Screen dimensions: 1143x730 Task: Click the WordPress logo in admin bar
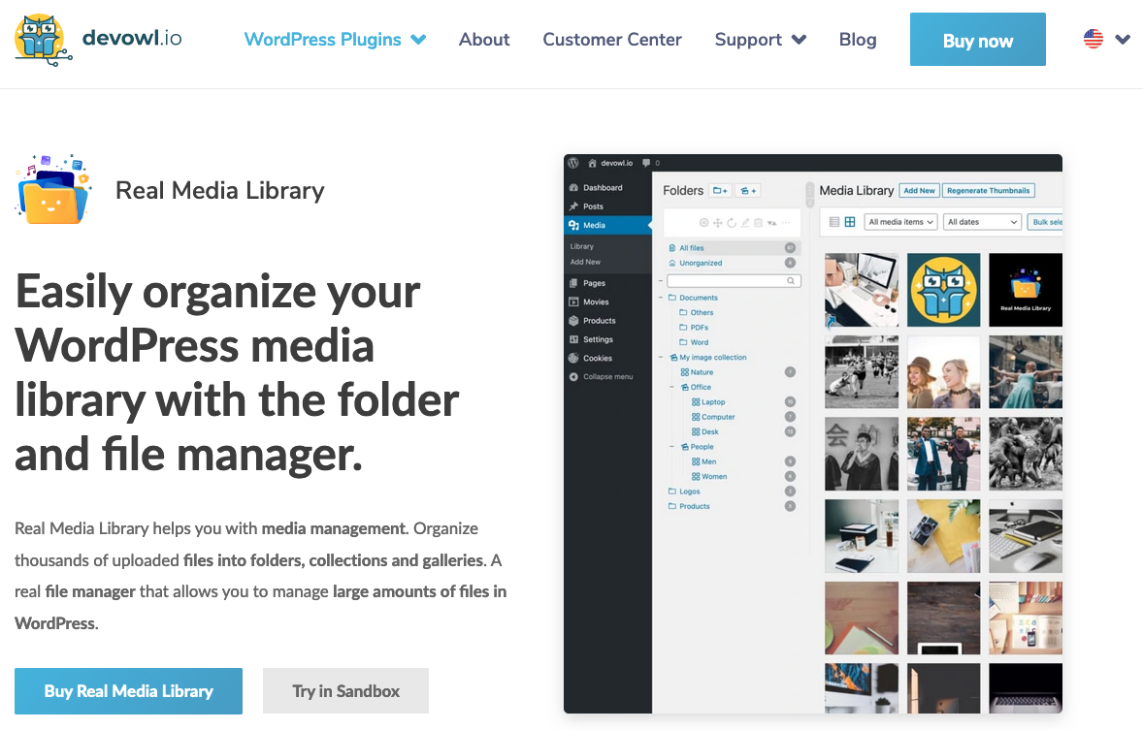pos(574,163)
